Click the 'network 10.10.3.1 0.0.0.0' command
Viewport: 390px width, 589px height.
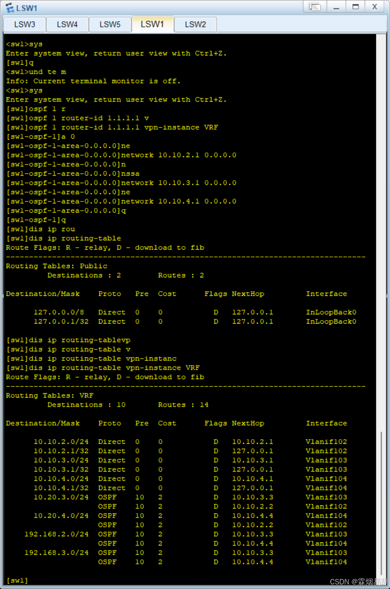coord(179,183)
